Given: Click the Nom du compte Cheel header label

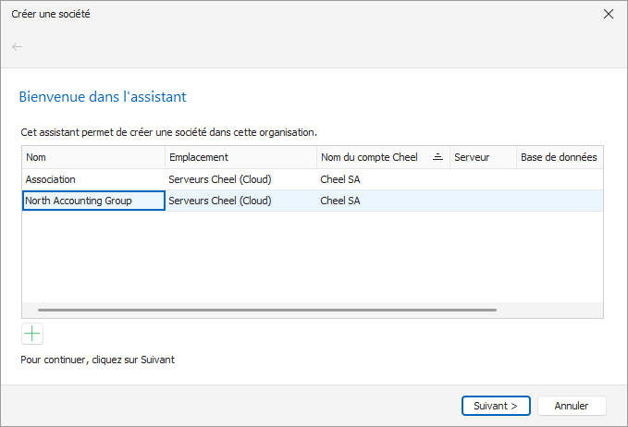Looking at the screenshot, I should tap(369, 157).
